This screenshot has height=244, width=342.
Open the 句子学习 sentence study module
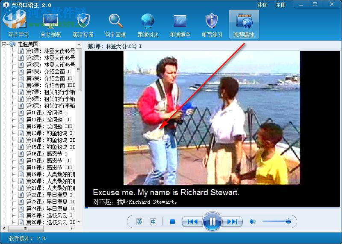coord(18,26)
